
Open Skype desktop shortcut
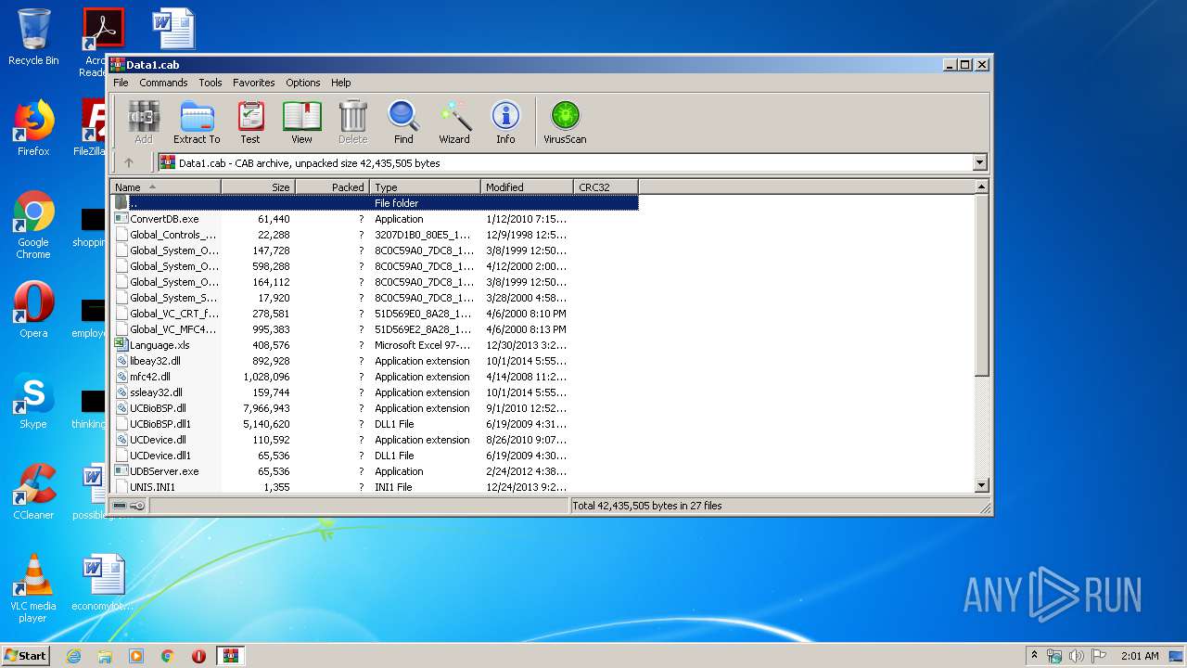click(33, 402)
